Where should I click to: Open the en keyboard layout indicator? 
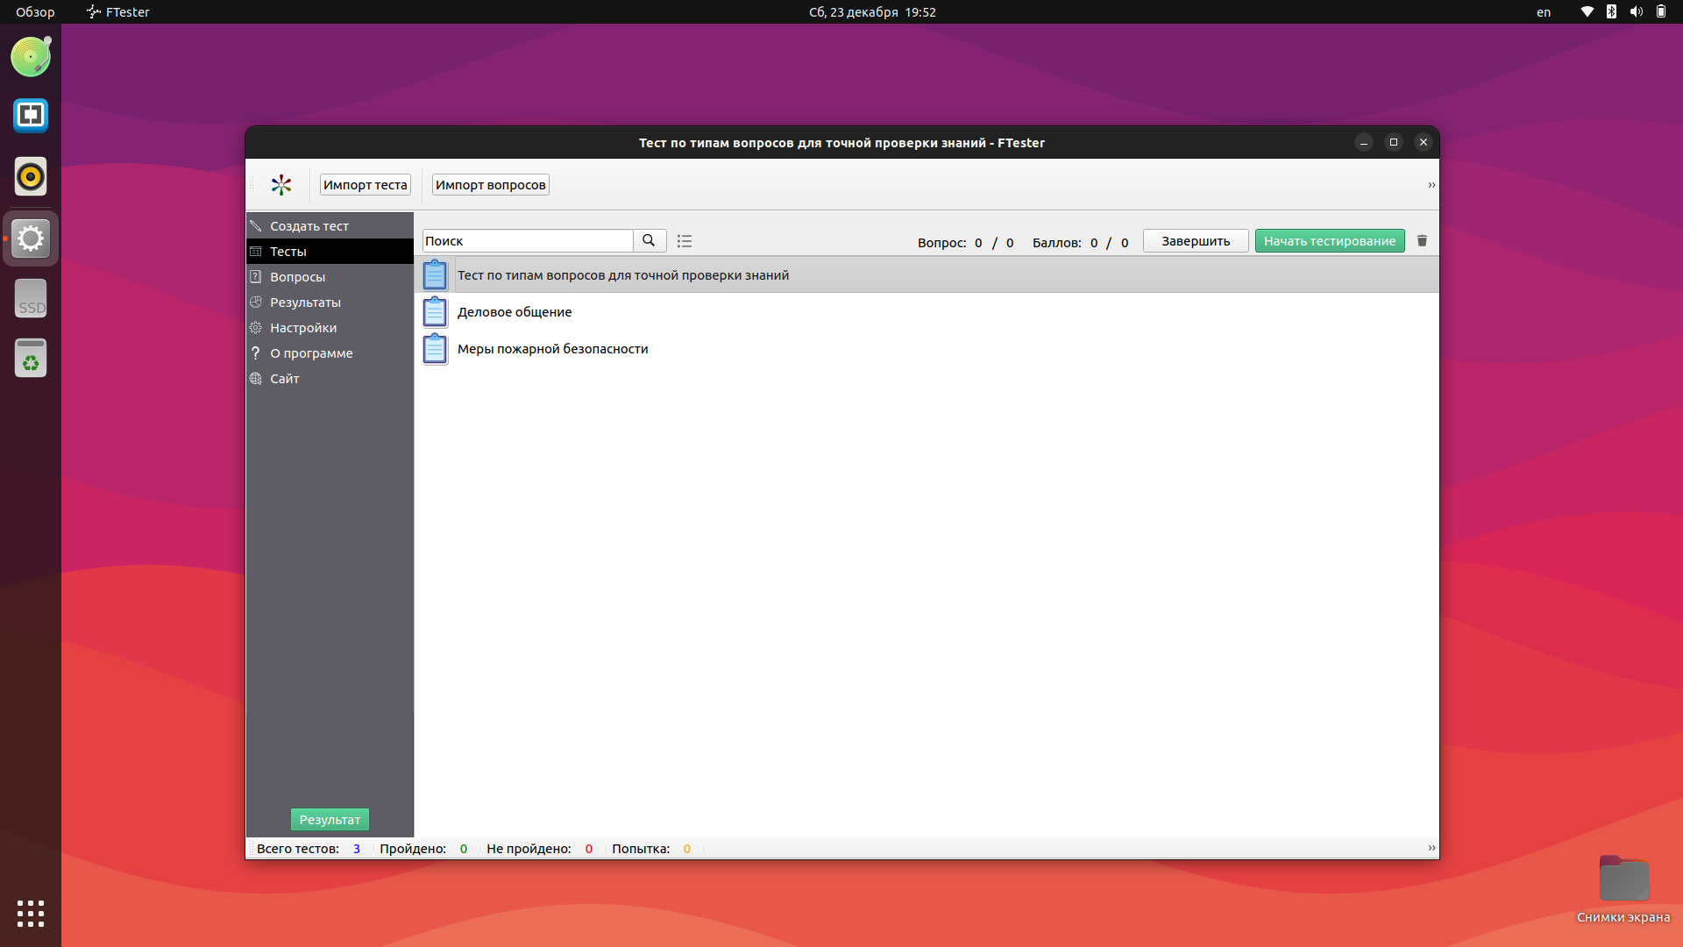1543,12
